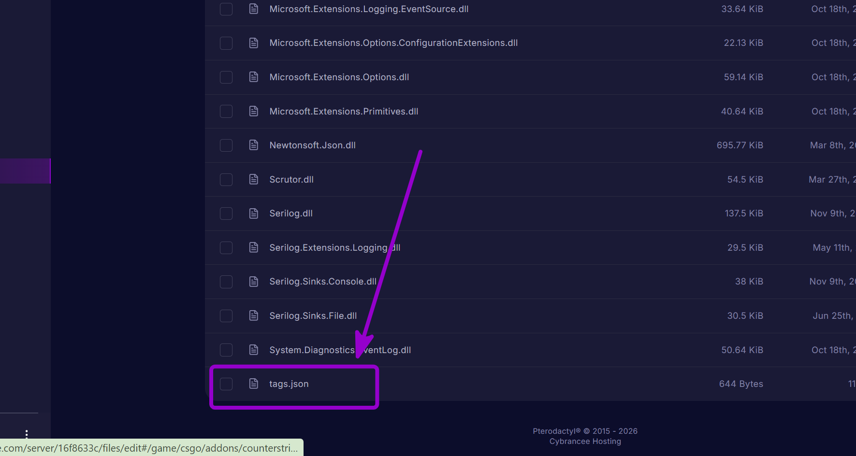The height and width of the screenshot is (456, 856).
Task: Click the file icon beside Serilog.Sinks.File.dll
Action: tap(254, 315)
